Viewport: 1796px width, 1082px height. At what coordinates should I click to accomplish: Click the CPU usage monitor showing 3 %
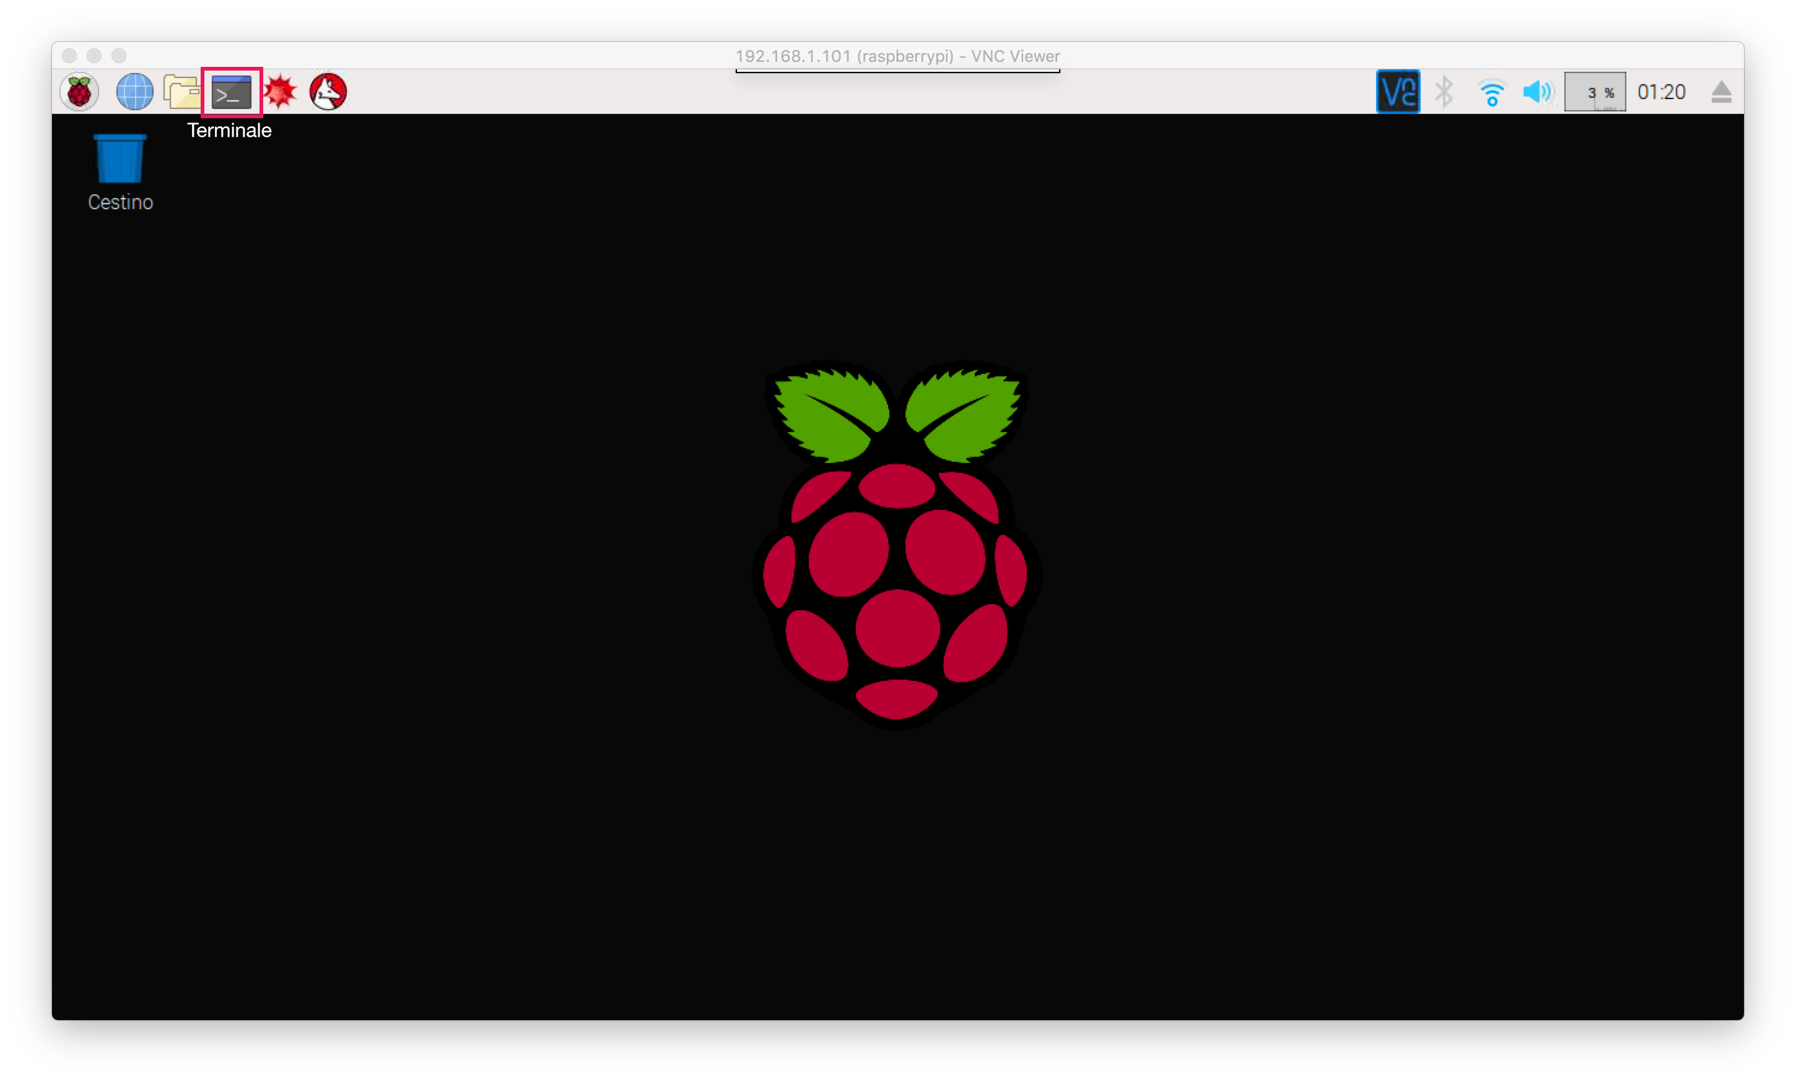1595,92
